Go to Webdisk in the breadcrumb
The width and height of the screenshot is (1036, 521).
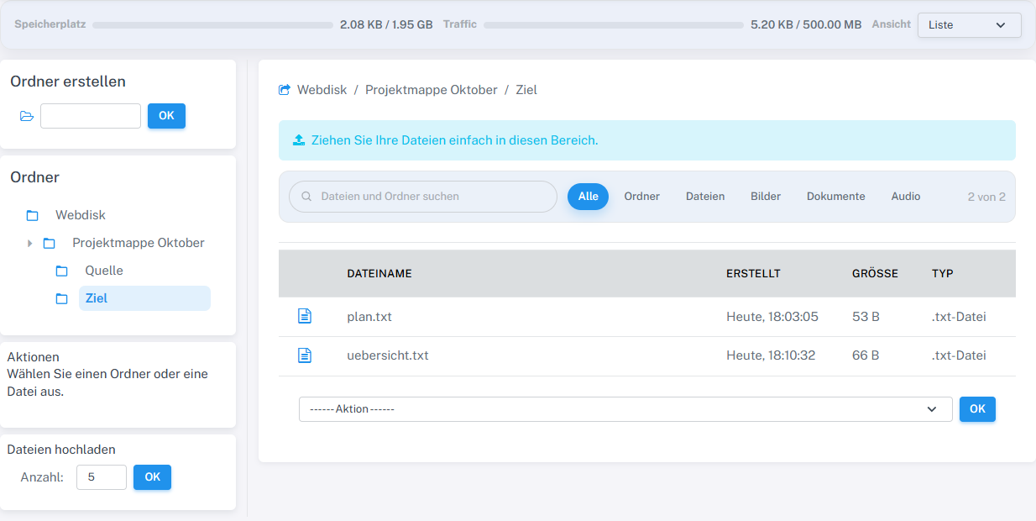pos(322,90)
